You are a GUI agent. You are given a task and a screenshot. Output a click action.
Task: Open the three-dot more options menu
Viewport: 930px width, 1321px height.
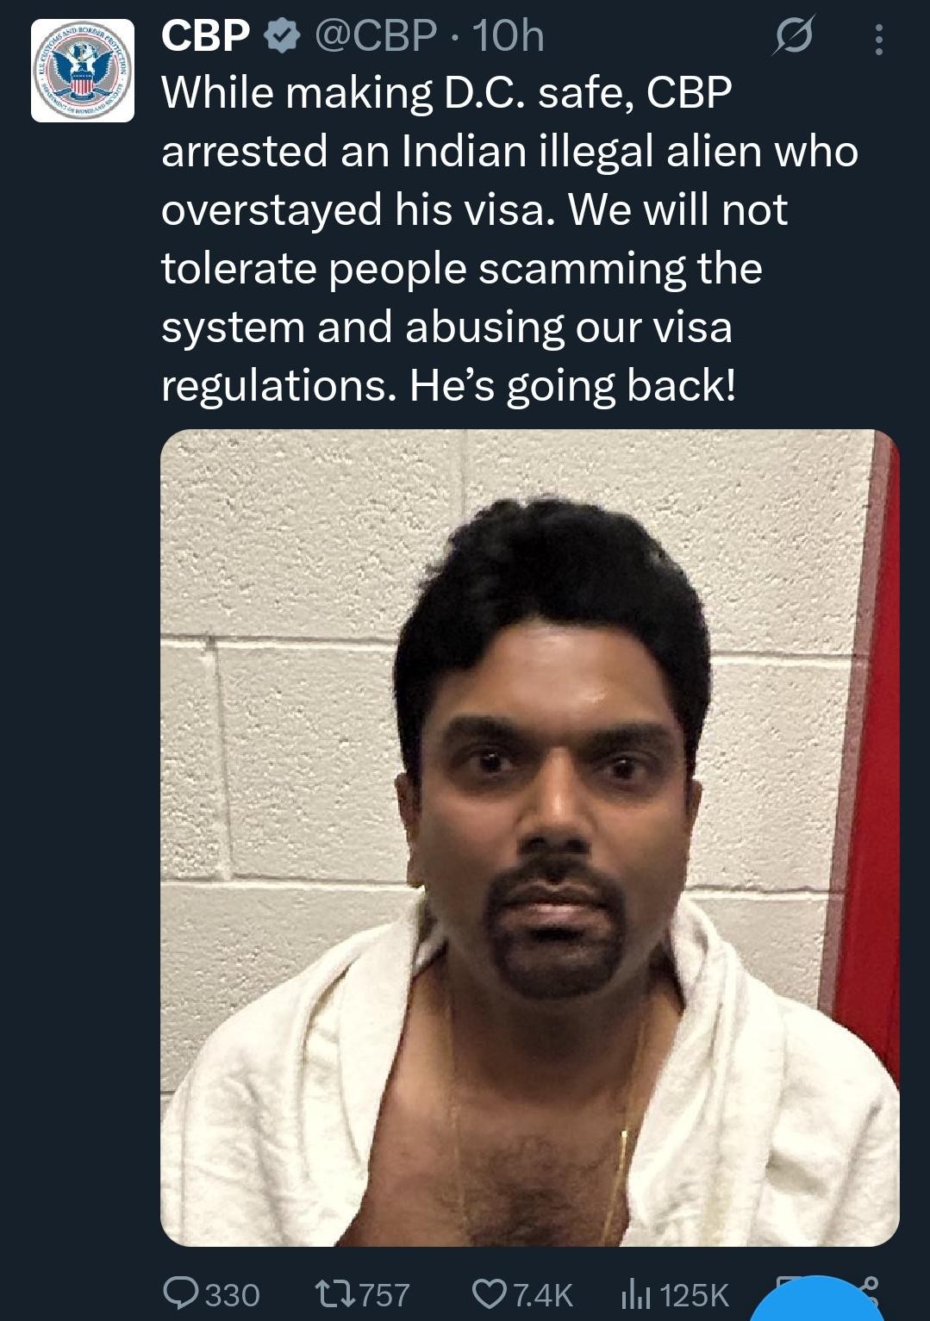(878, 39)
